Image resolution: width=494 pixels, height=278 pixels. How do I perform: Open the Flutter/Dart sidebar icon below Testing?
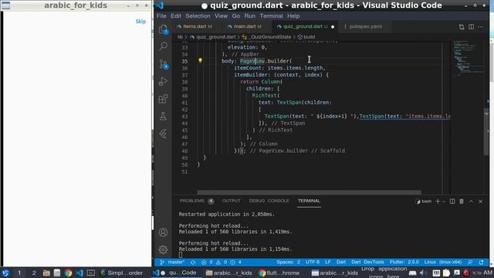coord(163,134)
